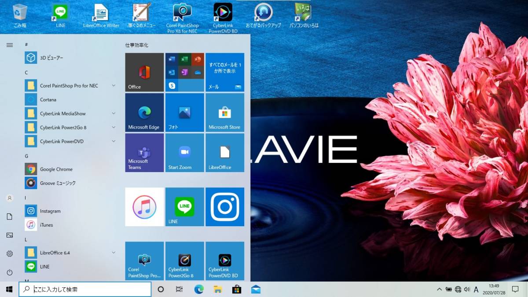Jump to # app list header

tap(26, 44)
